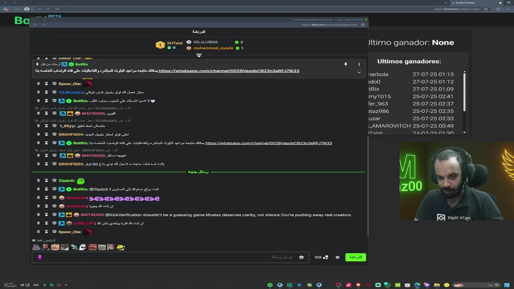Open the pinned message three-dot menu
The image size is (514, 289).
tap(359, 64)
